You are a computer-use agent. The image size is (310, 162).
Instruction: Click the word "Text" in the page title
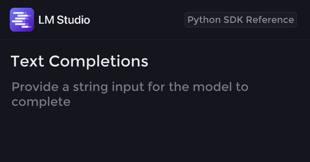pyautogui.click(x=28, y=61)
